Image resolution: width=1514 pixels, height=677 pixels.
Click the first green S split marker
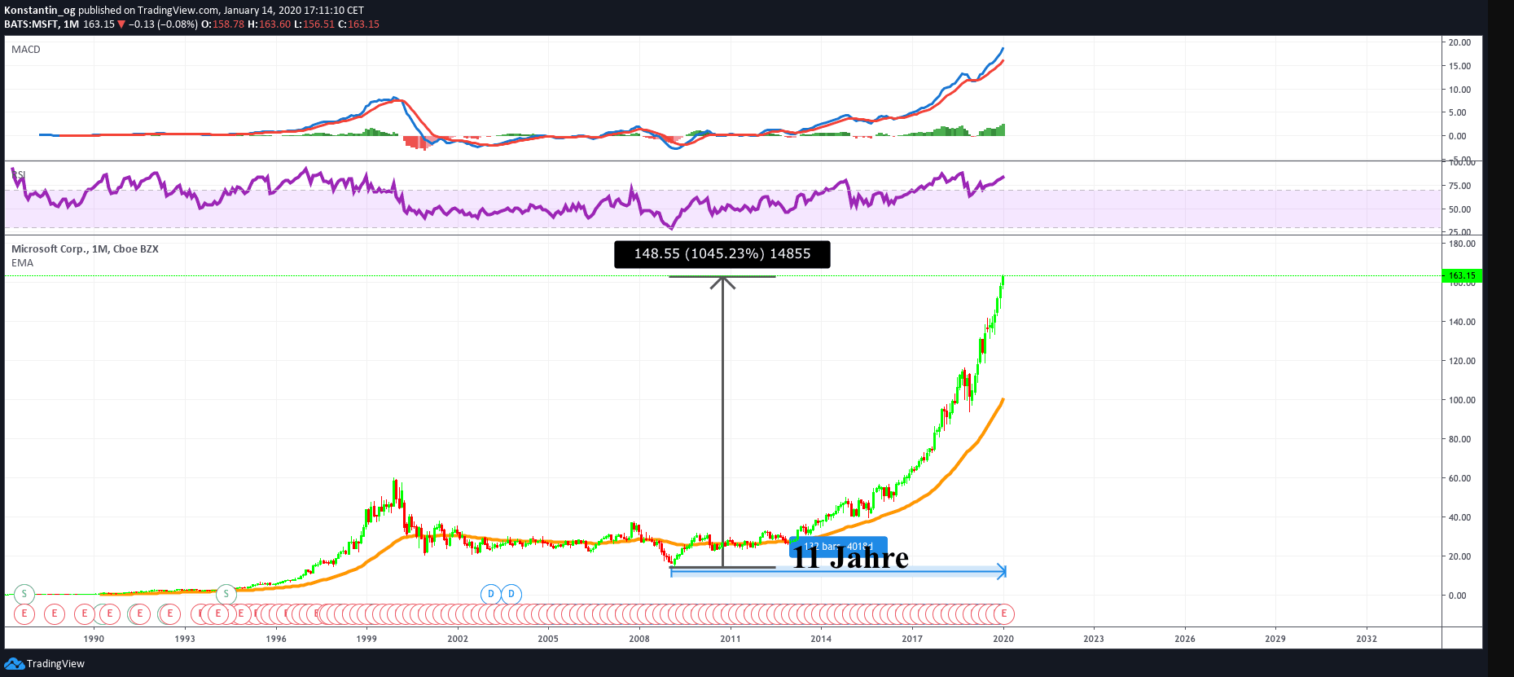click(x=24, y=594)
